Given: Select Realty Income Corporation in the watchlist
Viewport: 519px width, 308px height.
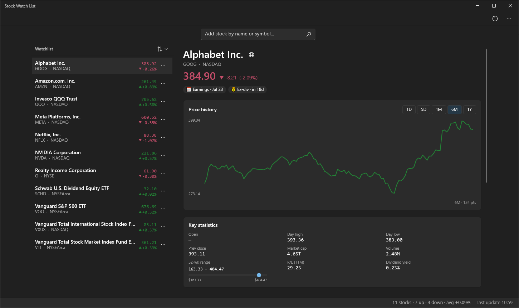Looking at the screenshot, I should (102, 173).
